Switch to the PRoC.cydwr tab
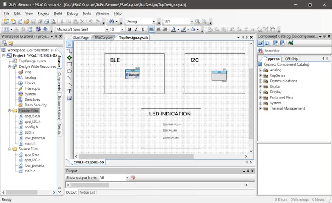Image resolution: width=332 pixels, height=203 pixels. (x=103, y=38)
